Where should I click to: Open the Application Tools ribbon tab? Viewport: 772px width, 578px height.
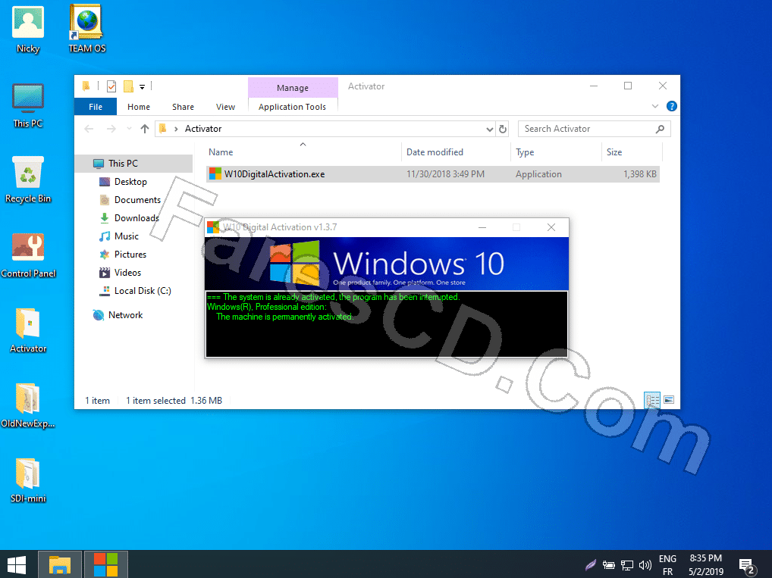(293, 107)
